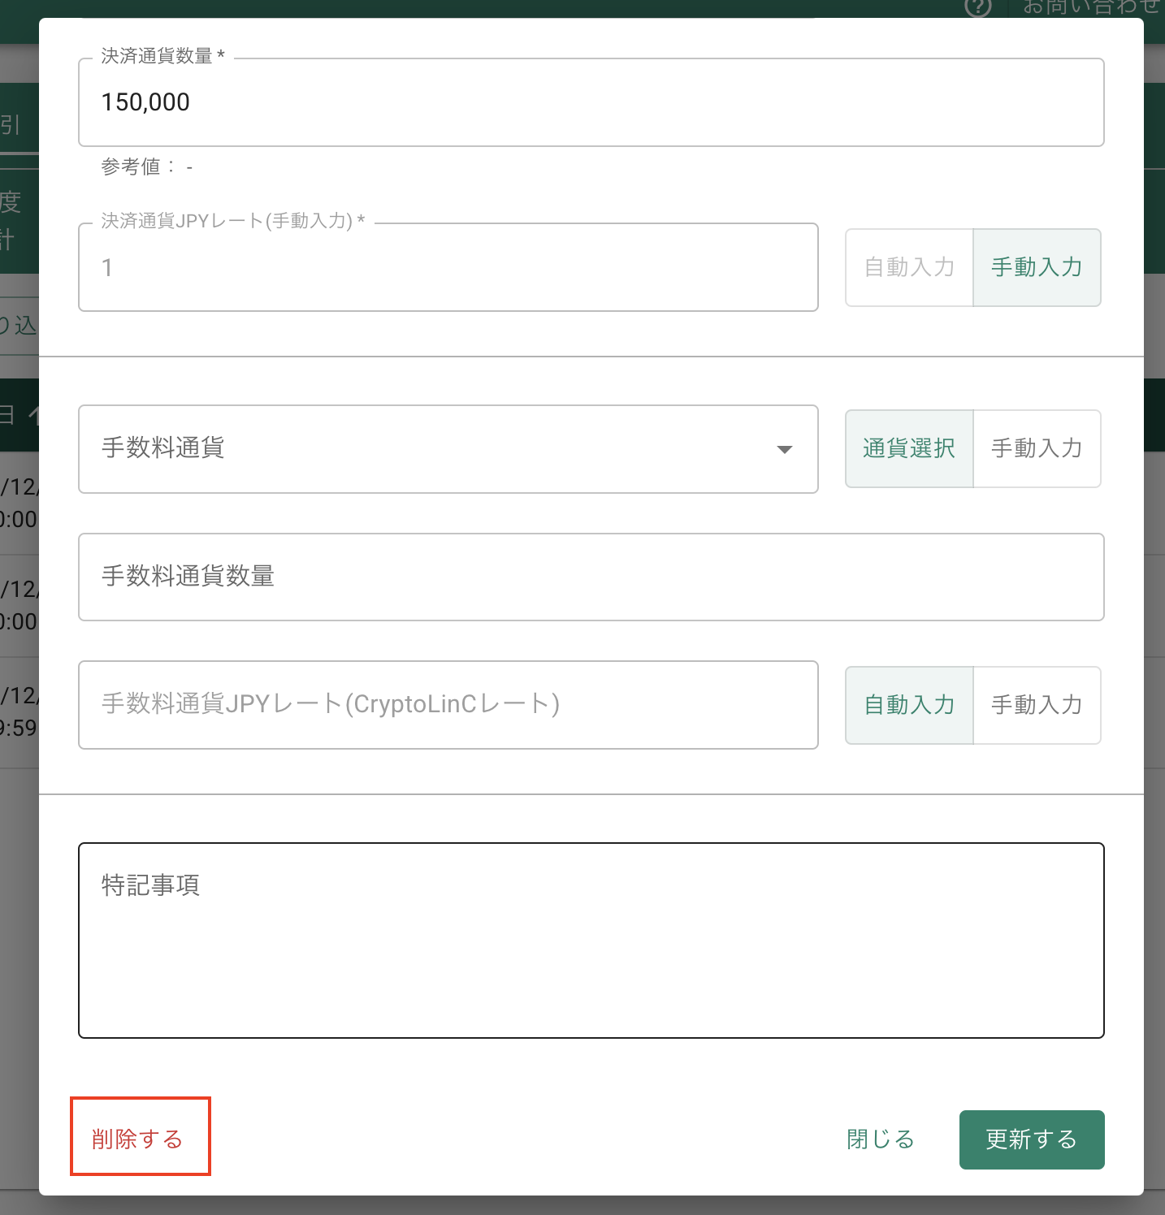1165x1215 pixels.
Task: Click the 参考値 text below the quantity field
Action: 147,167
